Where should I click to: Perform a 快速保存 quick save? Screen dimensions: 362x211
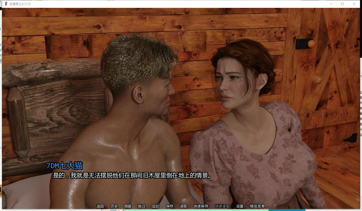[201, 206]
